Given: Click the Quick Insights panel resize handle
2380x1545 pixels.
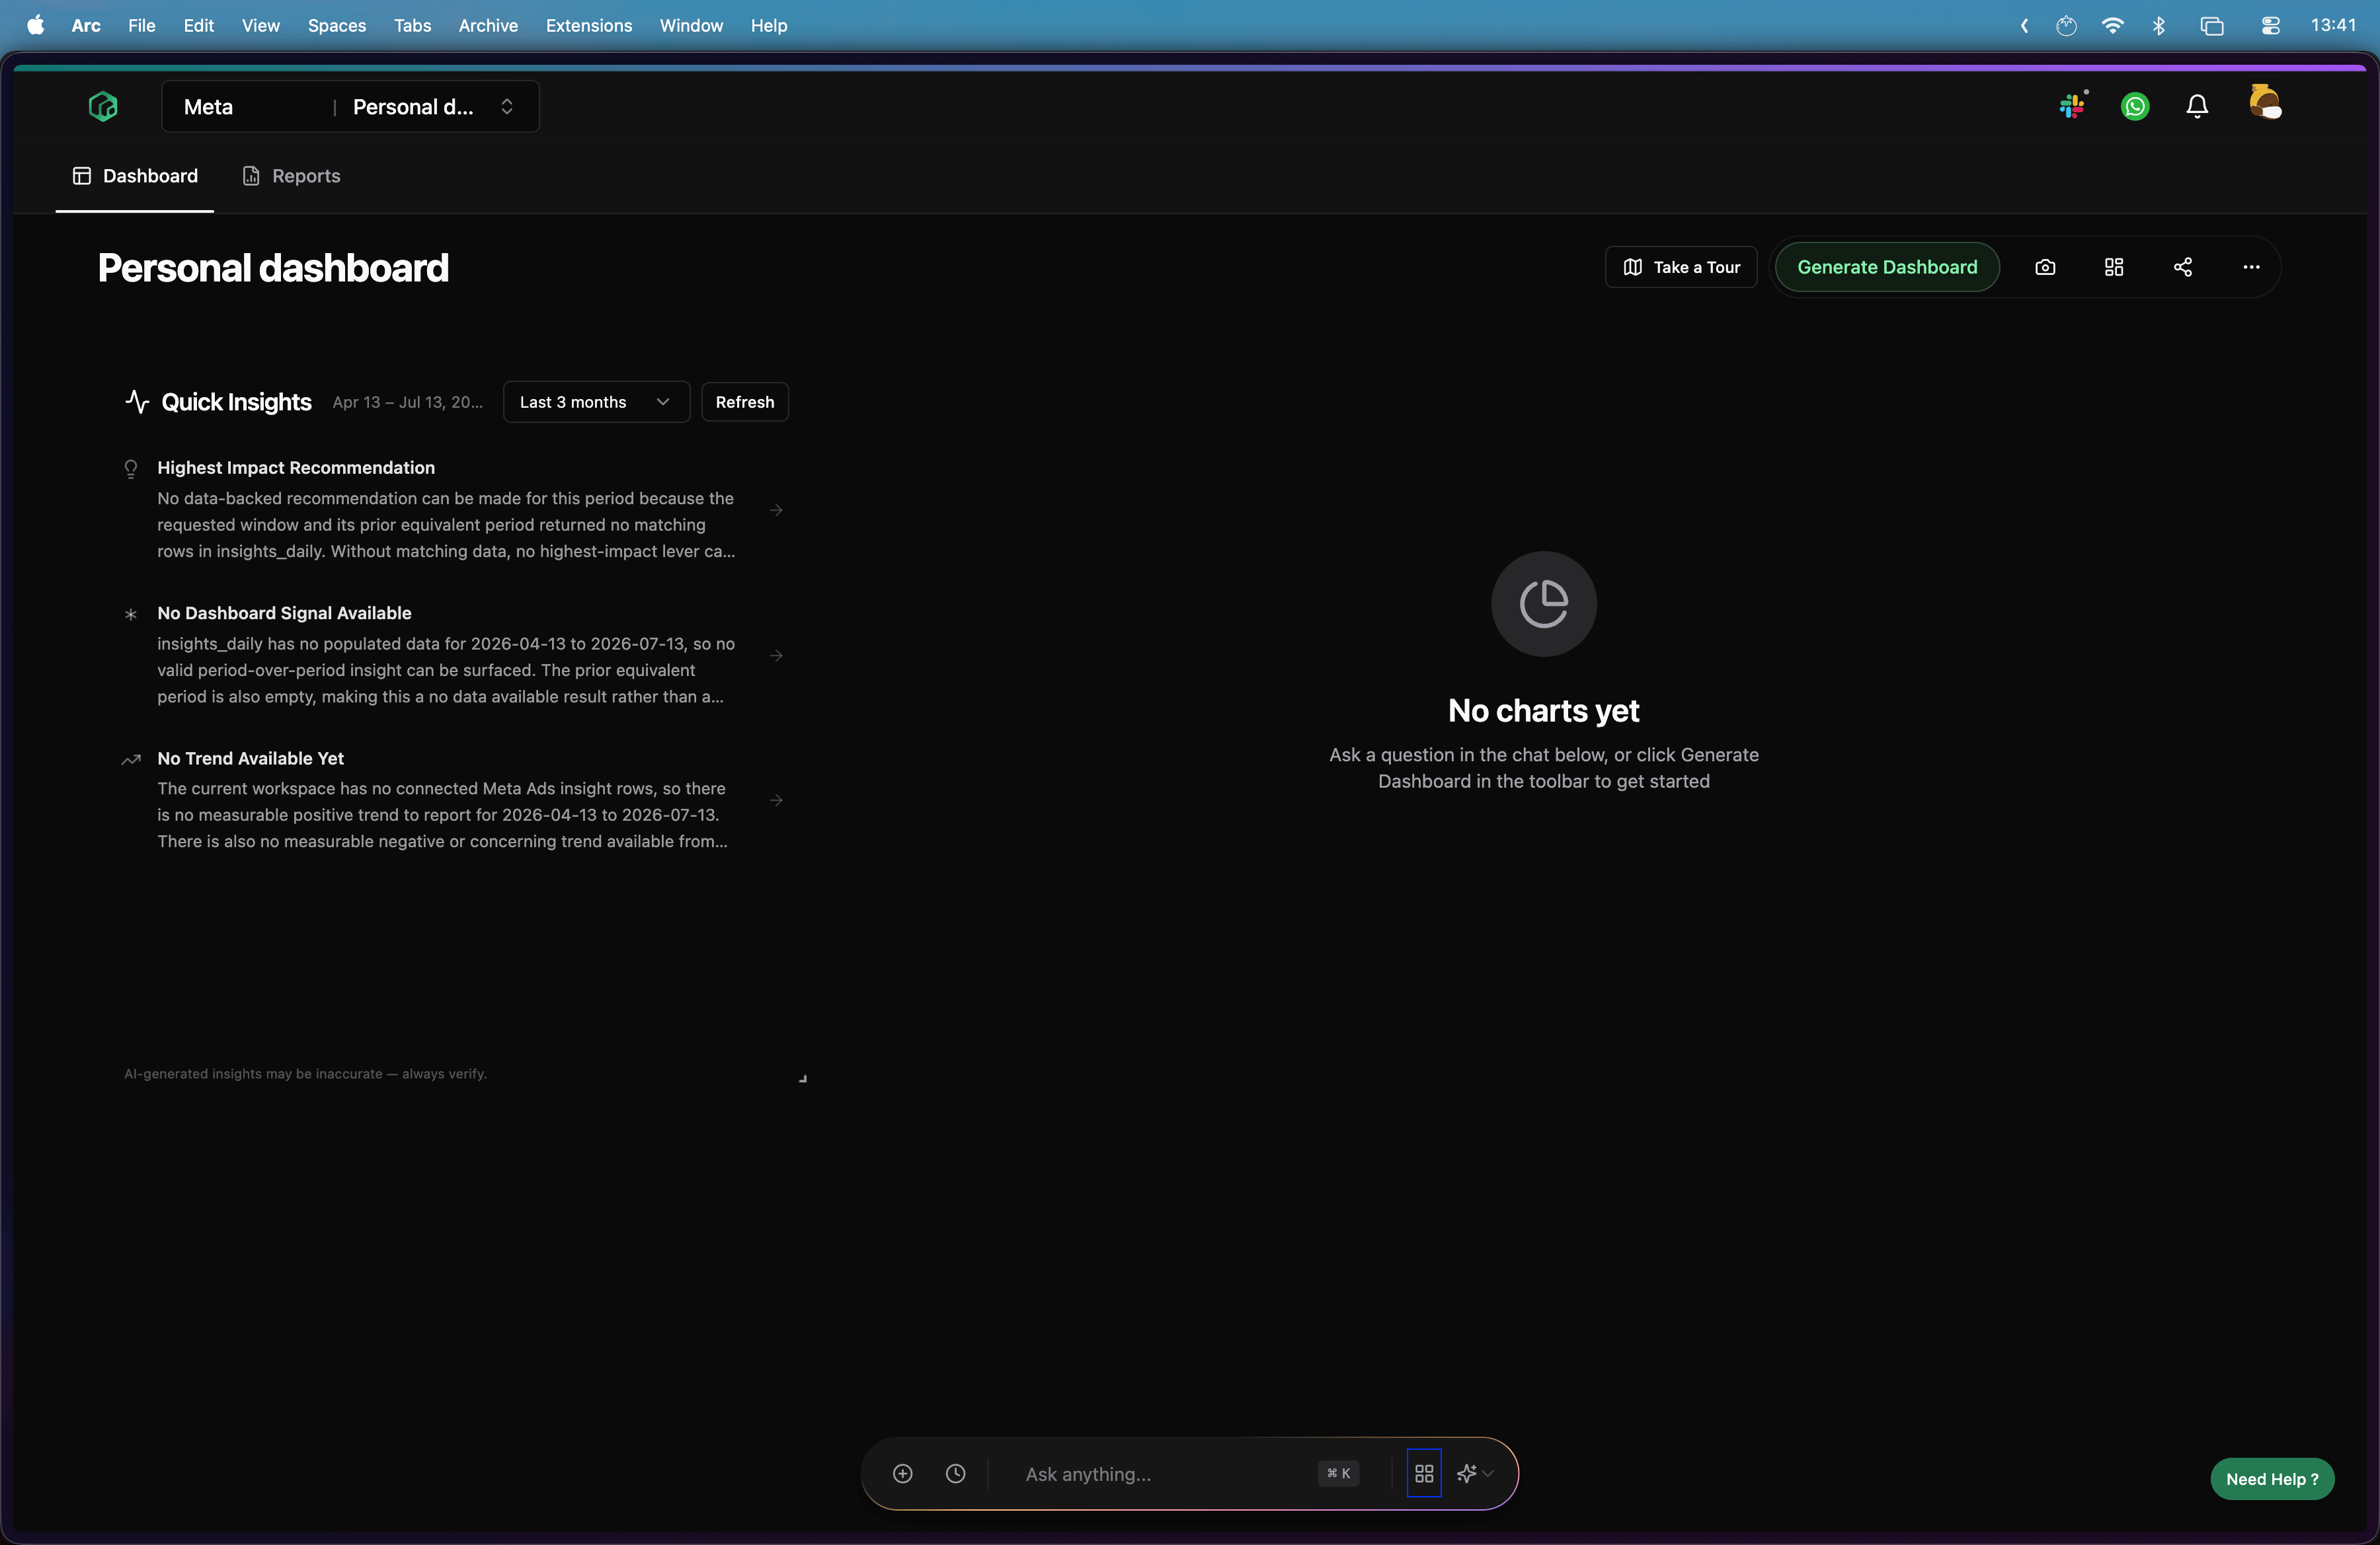Looking at the screenshot, I should [x=802, y=1078].
